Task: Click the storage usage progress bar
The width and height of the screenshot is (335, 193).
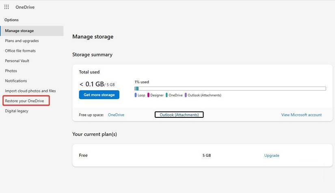Action: coord(230,89)
